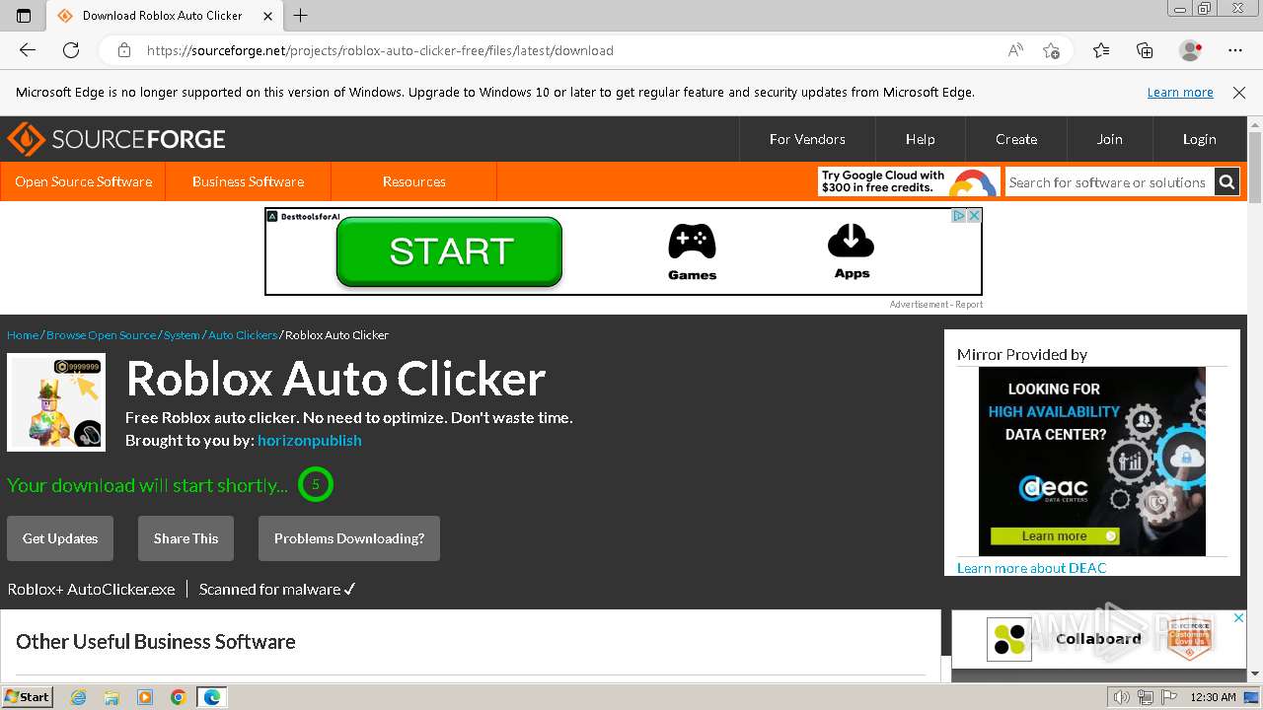Click the Login link
The height and width of the screenshot is (710, 1263).
pos(1200,139)
